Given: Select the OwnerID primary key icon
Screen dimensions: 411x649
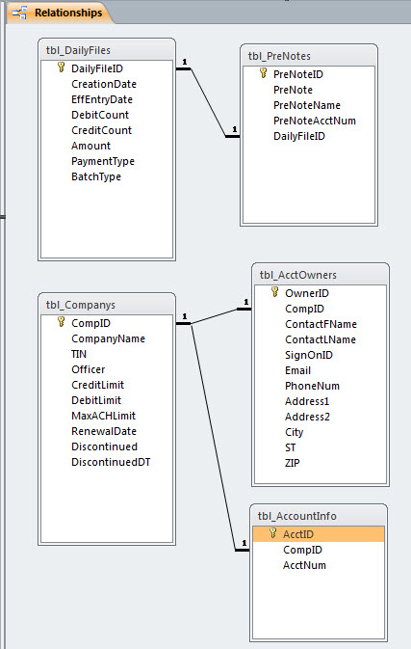Looking at the screenshot, I should tap(274, 292).
